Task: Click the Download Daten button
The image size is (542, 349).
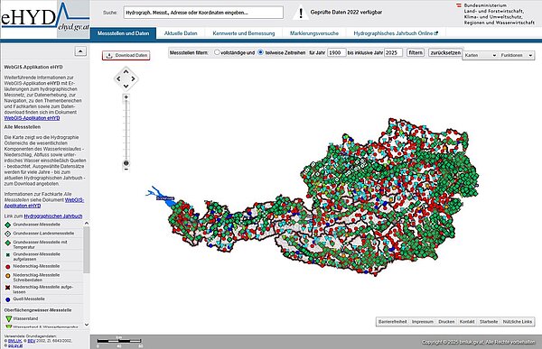Action: tap(126, 55)
